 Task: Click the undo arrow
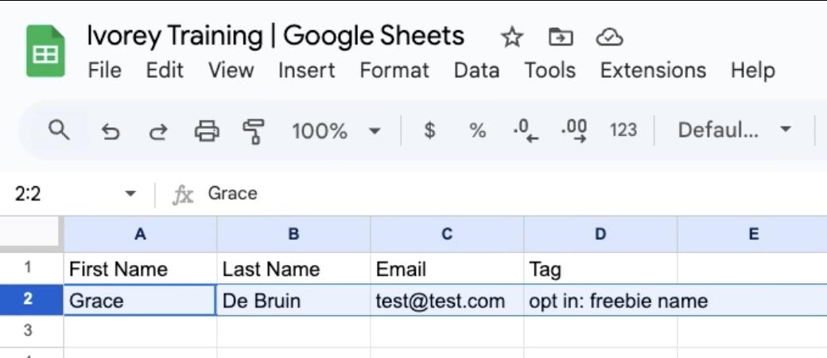111,131
